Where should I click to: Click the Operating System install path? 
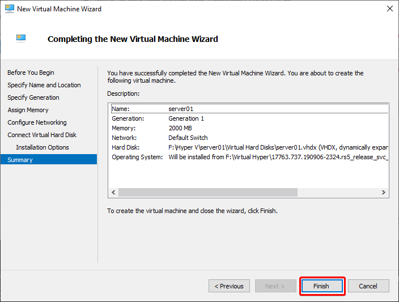tap(278, 158)
